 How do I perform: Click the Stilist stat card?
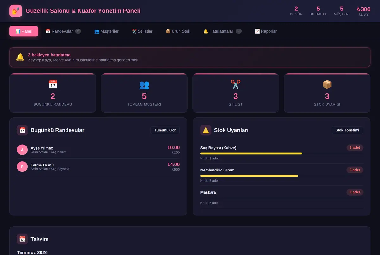click(x=236, y=93)
